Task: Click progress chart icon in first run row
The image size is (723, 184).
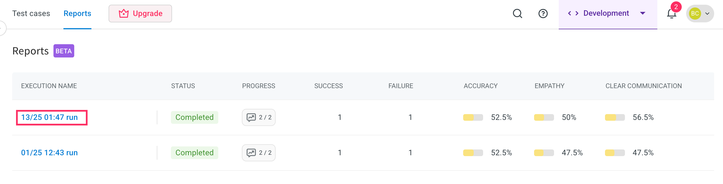Action: (x=251, y=117)
